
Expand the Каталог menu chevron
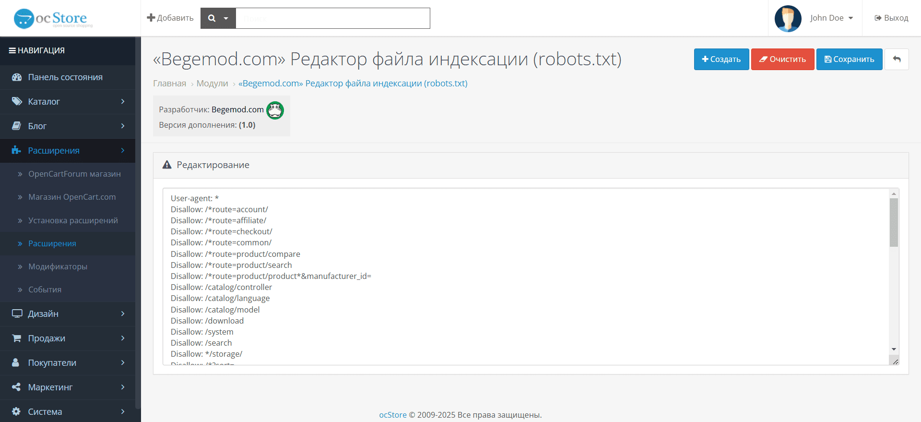click(123, 101)
